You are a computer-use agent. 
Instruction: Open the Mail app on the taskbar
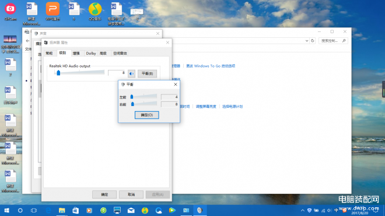131,210
